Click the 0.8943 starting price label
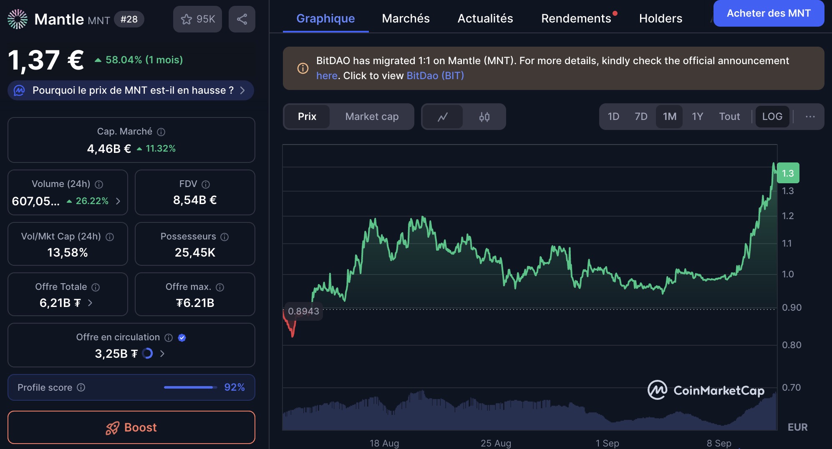Viewport: 832px width, 449px height. [303, 311]
